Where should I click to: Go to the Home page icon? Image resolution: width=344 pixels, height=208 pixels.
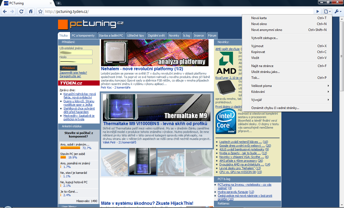coord(31,11)
